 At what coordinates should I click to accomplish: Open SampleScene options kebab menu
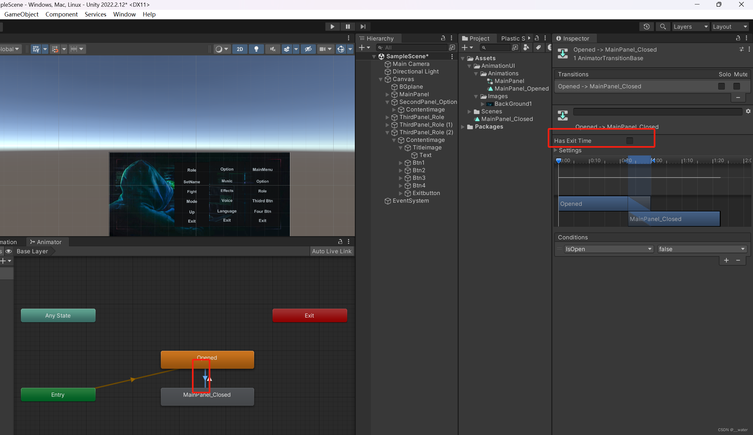[x=452, y=56]
